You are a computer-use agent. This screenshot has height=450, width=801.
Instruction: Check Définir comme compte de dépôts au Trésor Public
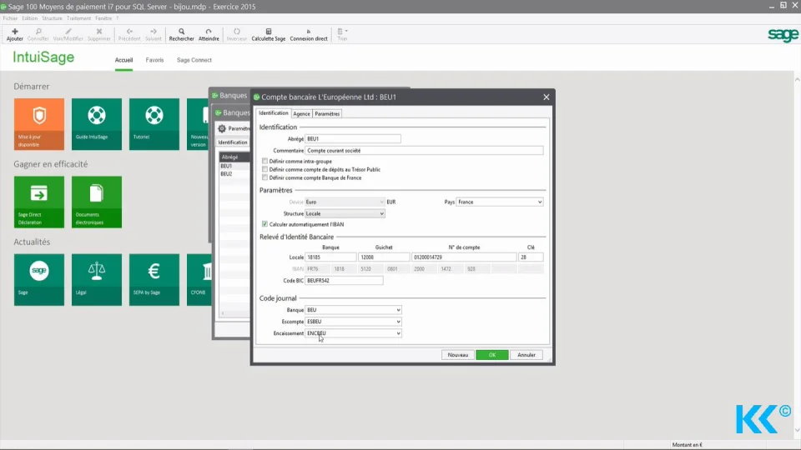[264, 169]
